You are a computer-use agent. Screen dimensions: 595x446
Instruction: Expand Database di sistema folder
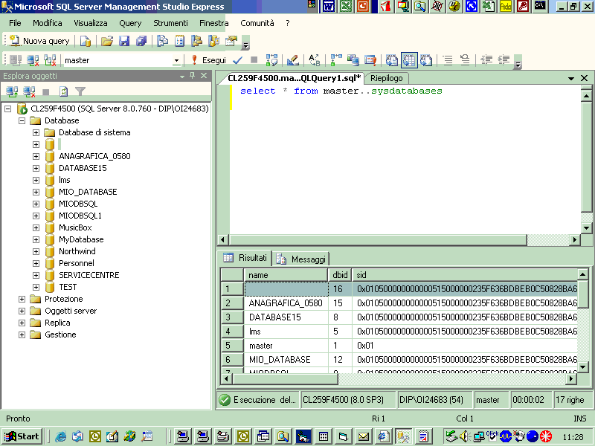point(36,133)
